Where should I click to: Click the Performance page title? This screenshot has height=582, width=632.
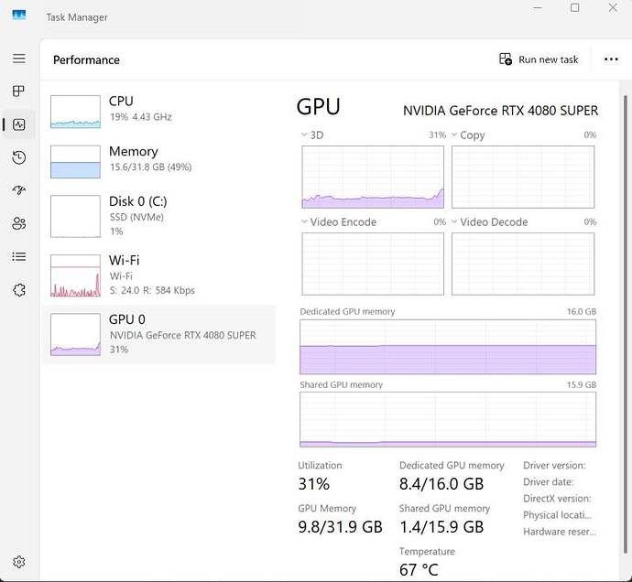(86, 59)
